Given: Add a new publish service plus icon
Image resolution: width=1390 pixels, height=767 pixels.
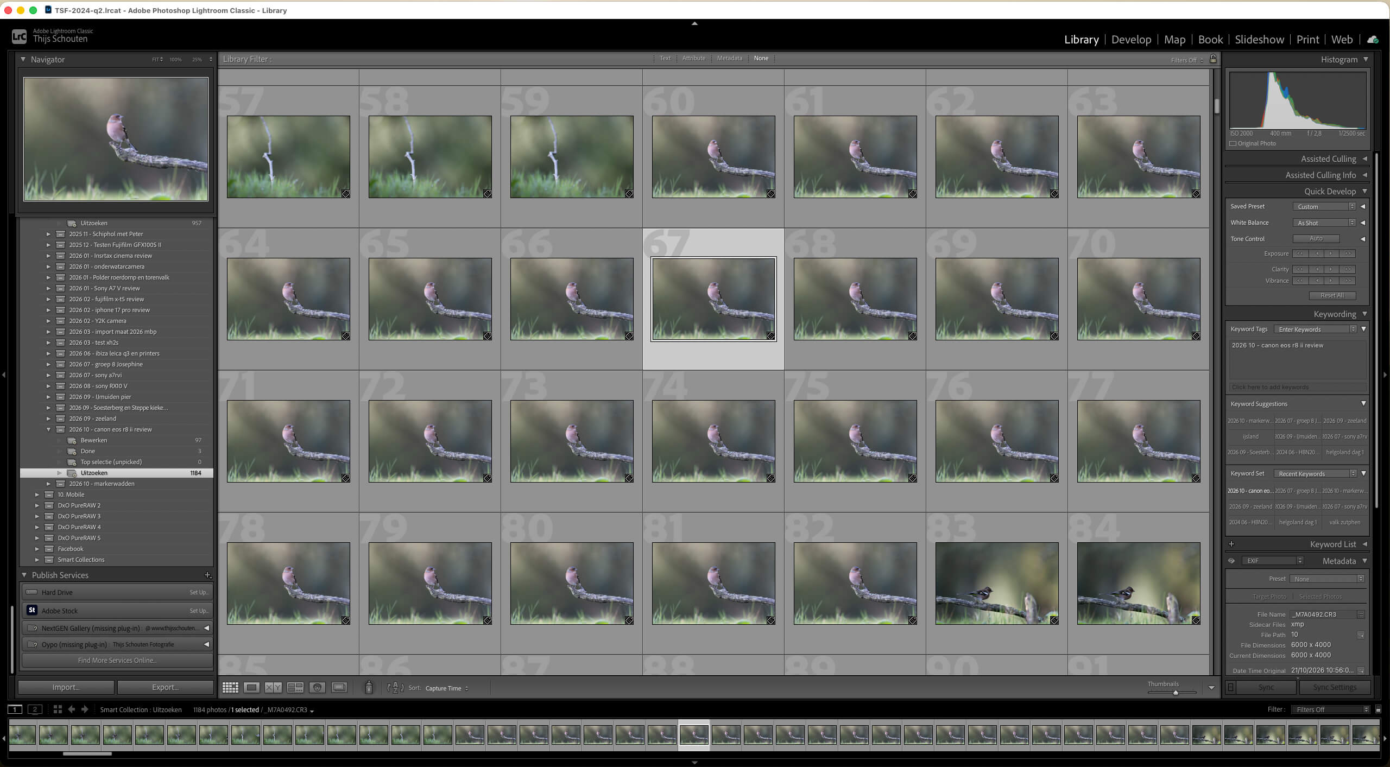Looking at the screenshot, I should click(207, 575).
